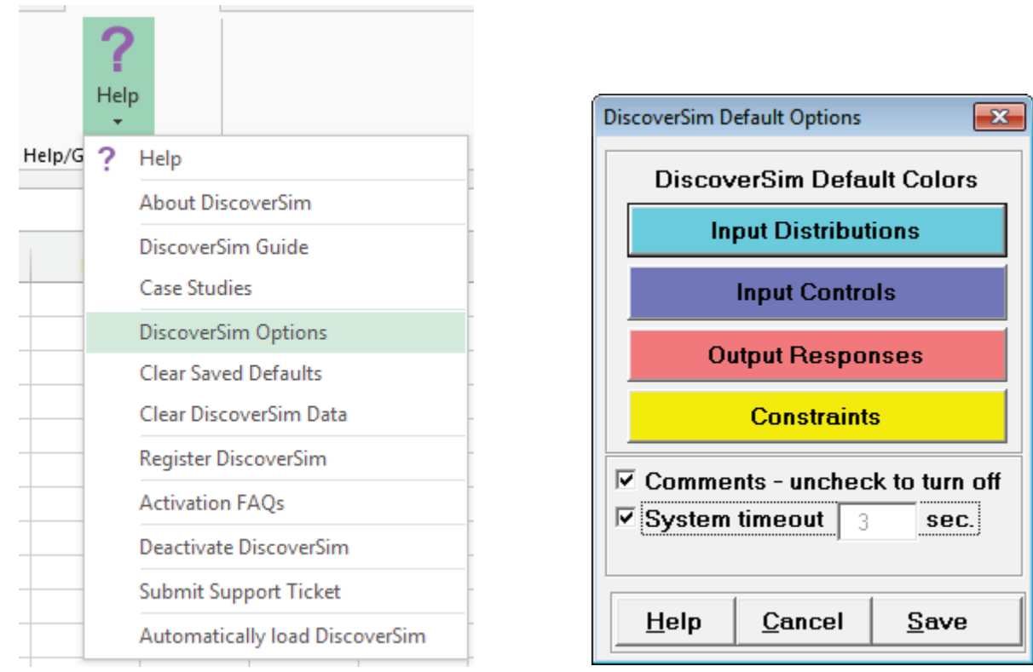
Task: Pick the Input Distributions cyan color button
Action: tap(817, 230)
